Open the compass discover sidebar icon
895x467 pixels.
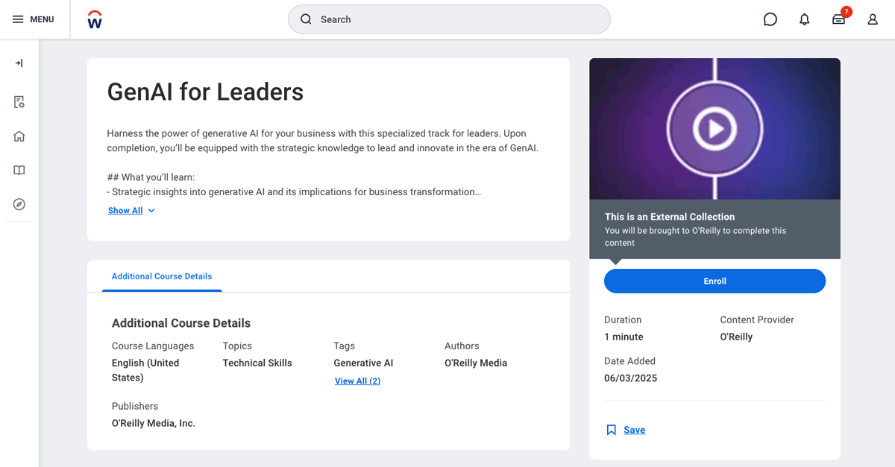pos(19,204)
